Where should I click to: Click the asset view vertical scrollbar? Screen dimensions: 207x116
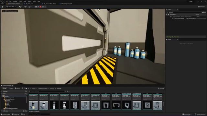click(x=164, y=104)
